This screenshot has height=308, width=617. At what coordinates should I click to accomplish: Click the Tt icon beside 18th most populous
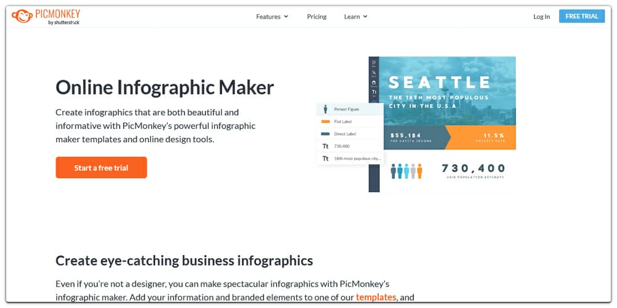click(325, 158)
